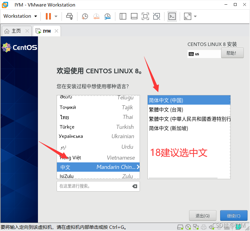The height and width of the screenshot is (231, 250).
Task: Switch to full screen mode icon
Action: click(x=145, y=16)
